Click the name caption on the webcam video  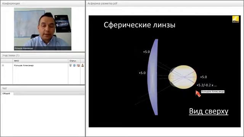[x=24, y=48]
